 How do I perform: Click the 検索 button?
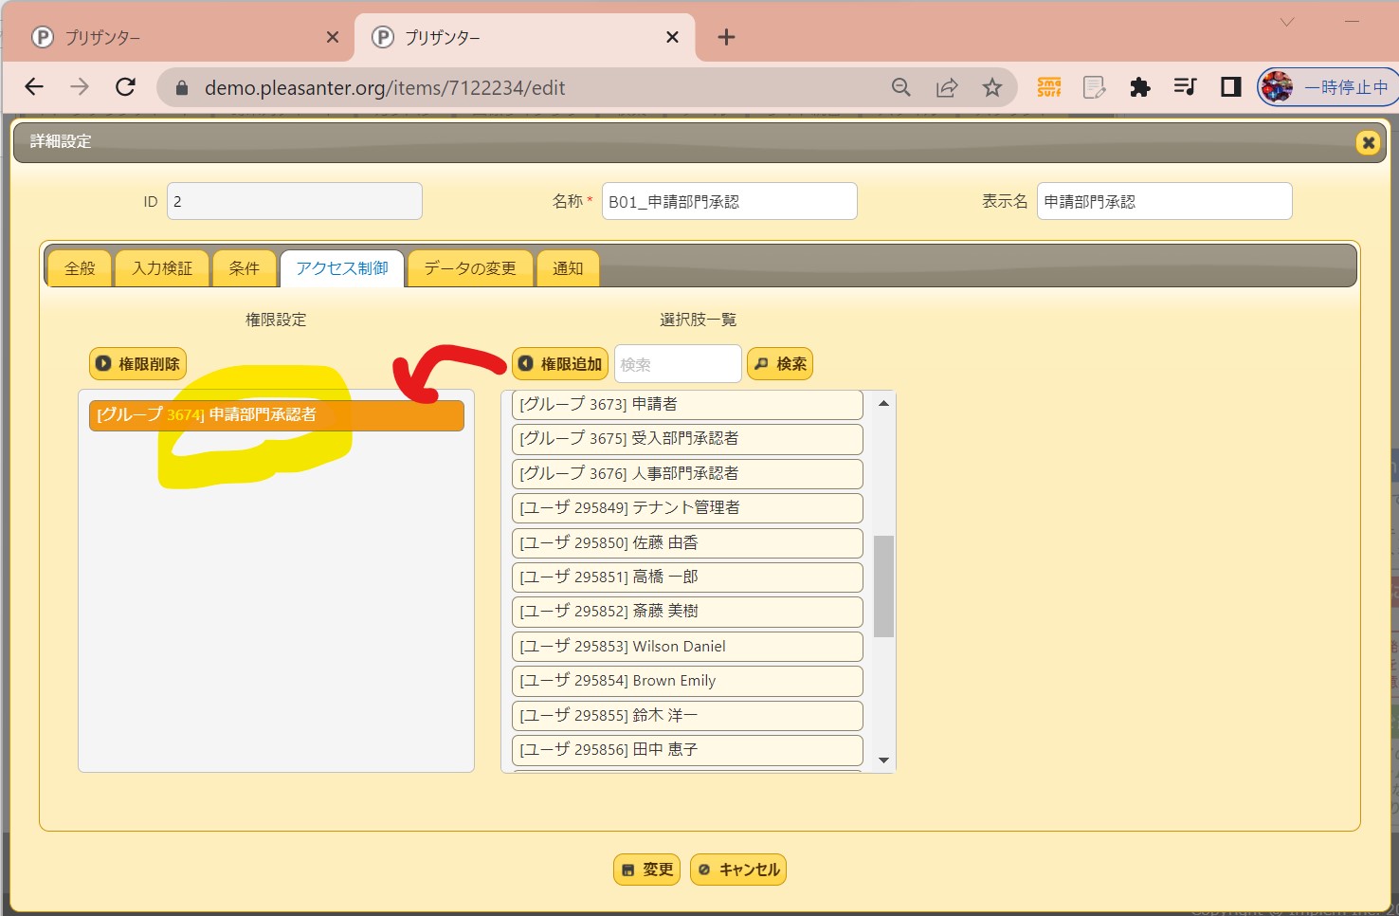[x=780, y=364]
